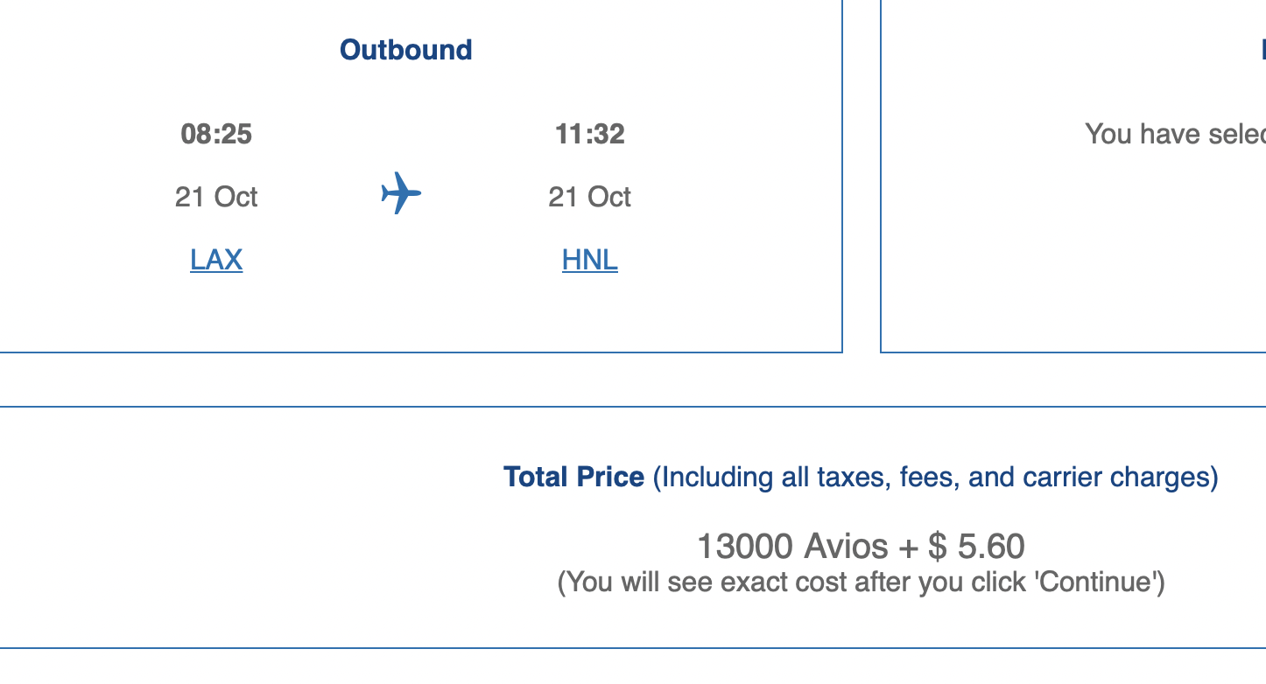Click the 13000 figure in the price

click(745, 547)
